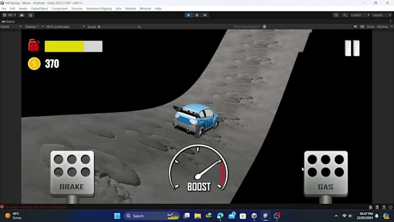The width and height of the screenshot is (394, 222).
Task: Click the red error message in status bar
Action: coord(36,207)
